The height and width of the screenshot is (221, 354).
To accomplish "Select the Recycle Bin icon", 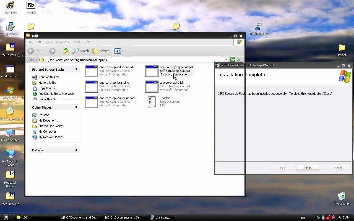I will click(342, 199).
